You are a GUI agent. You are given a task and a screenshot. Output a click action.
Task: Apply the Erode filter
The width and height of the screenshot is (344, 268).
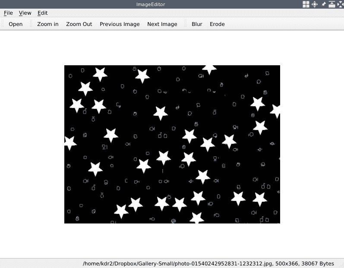coord(217,24)
